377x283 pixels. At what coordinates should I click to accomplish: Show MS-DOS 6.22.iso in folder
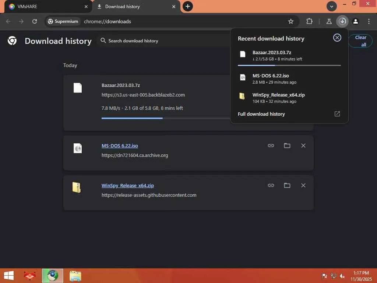(287, 145)
